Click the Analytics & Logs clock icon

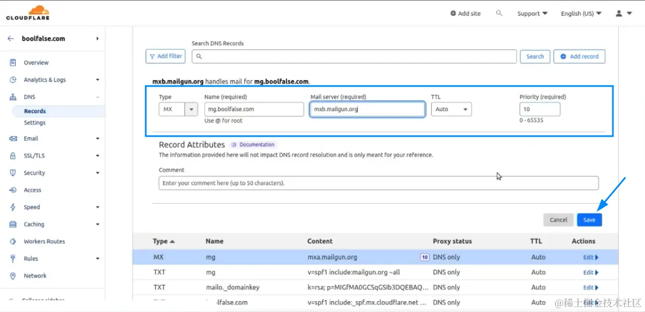click(x=13, y=80)
